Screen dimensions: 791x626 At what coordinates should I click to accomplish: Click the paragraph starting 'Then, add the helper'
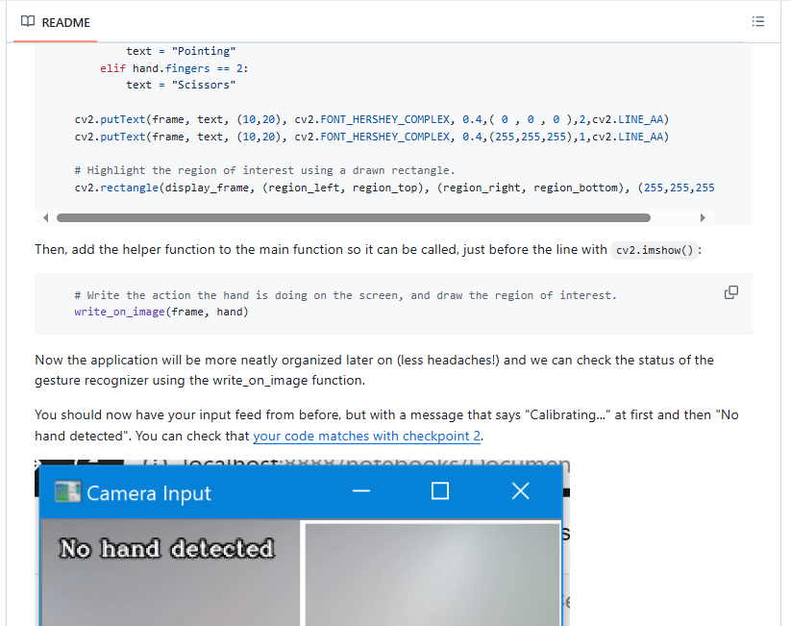point(368,250)
